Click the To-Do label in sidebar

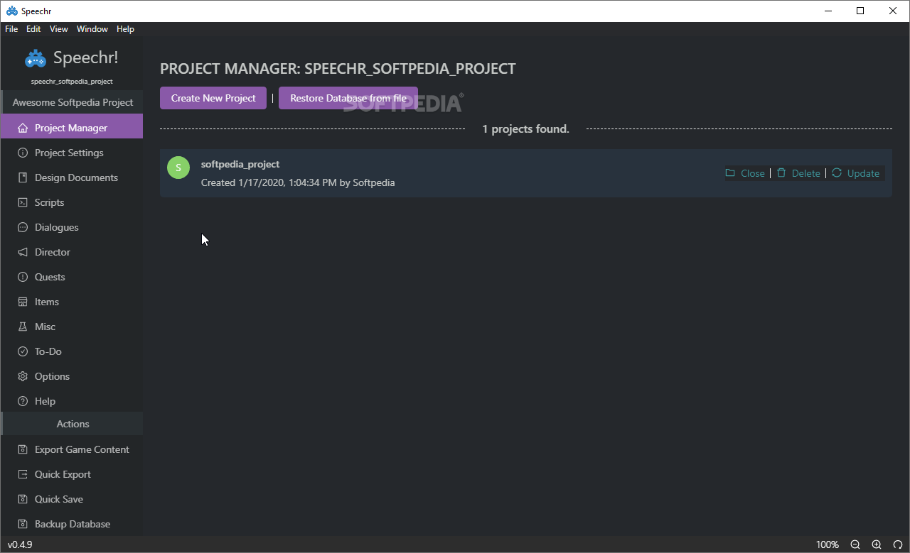coord(48,351)
